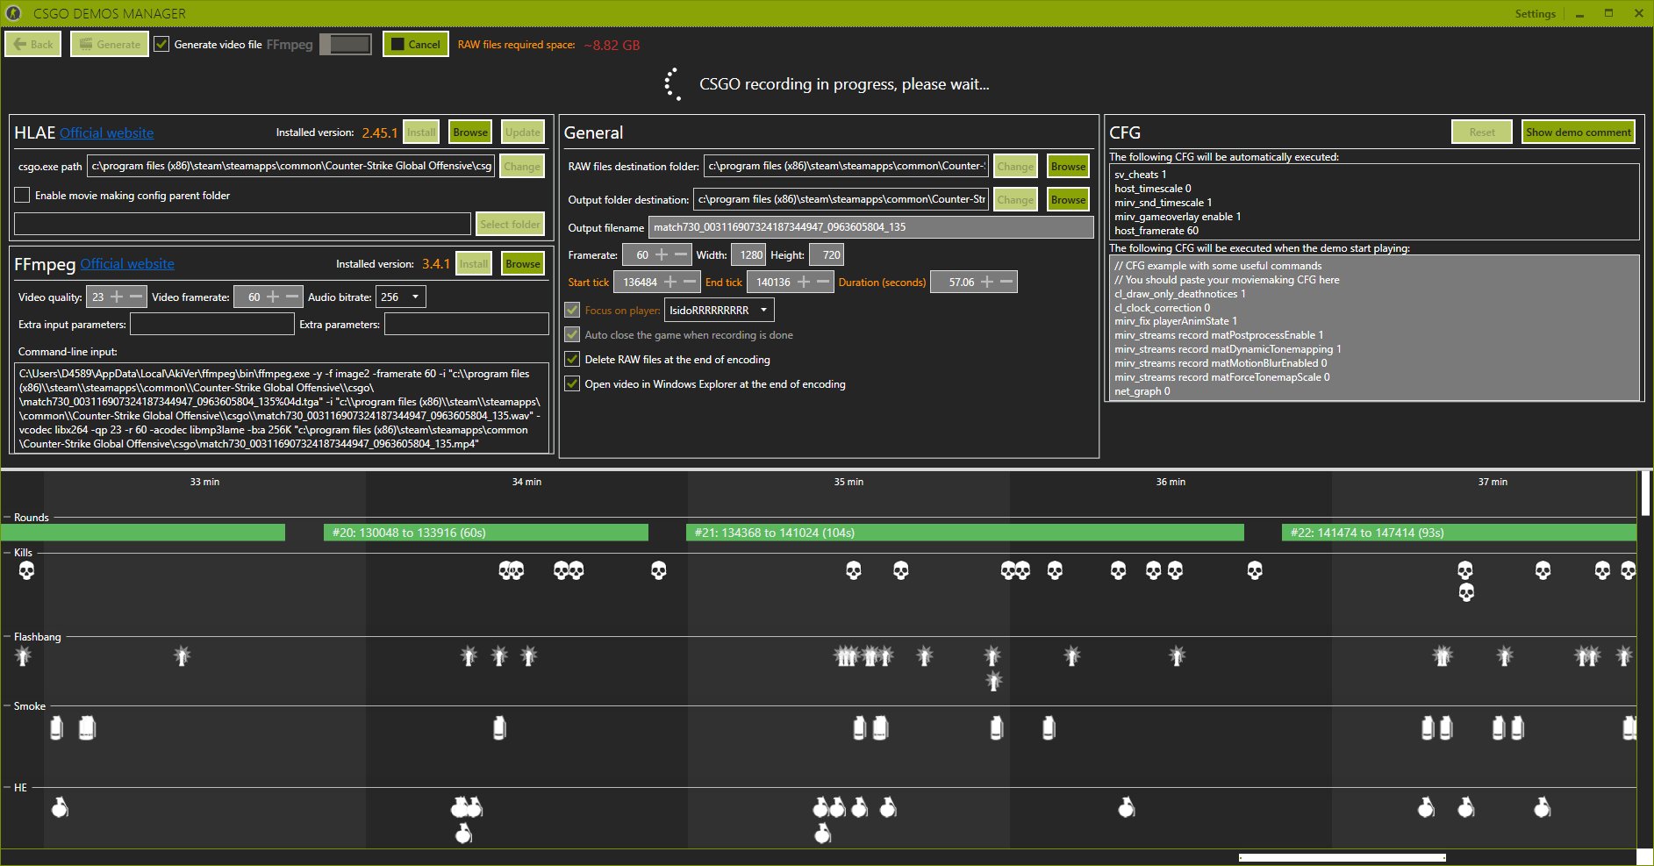Click the csgo.exe path field
Viewport: 1654px width, 866px height.
point(291,166)
